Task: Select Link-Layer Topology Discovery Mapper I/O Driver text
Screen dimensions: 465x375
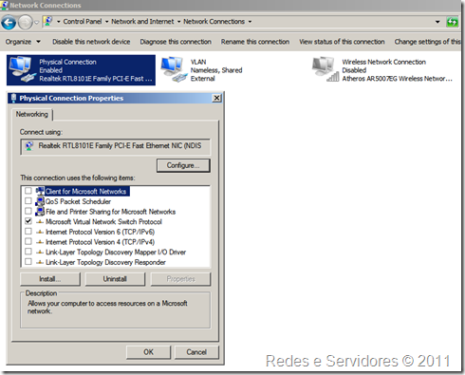Action: coord(116,253)
